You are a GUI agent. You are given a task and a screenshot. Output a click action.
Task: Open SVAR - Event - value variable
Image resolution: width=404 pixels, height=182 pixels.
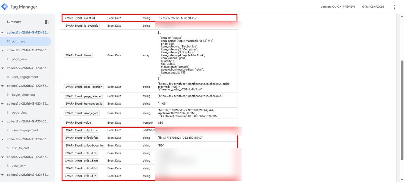coord(78,123)
